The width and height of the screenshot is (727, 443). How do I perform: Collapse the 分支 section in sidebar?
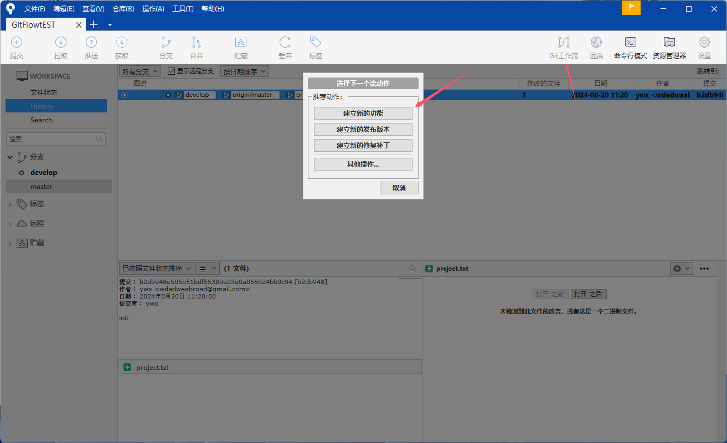(10, 157)
